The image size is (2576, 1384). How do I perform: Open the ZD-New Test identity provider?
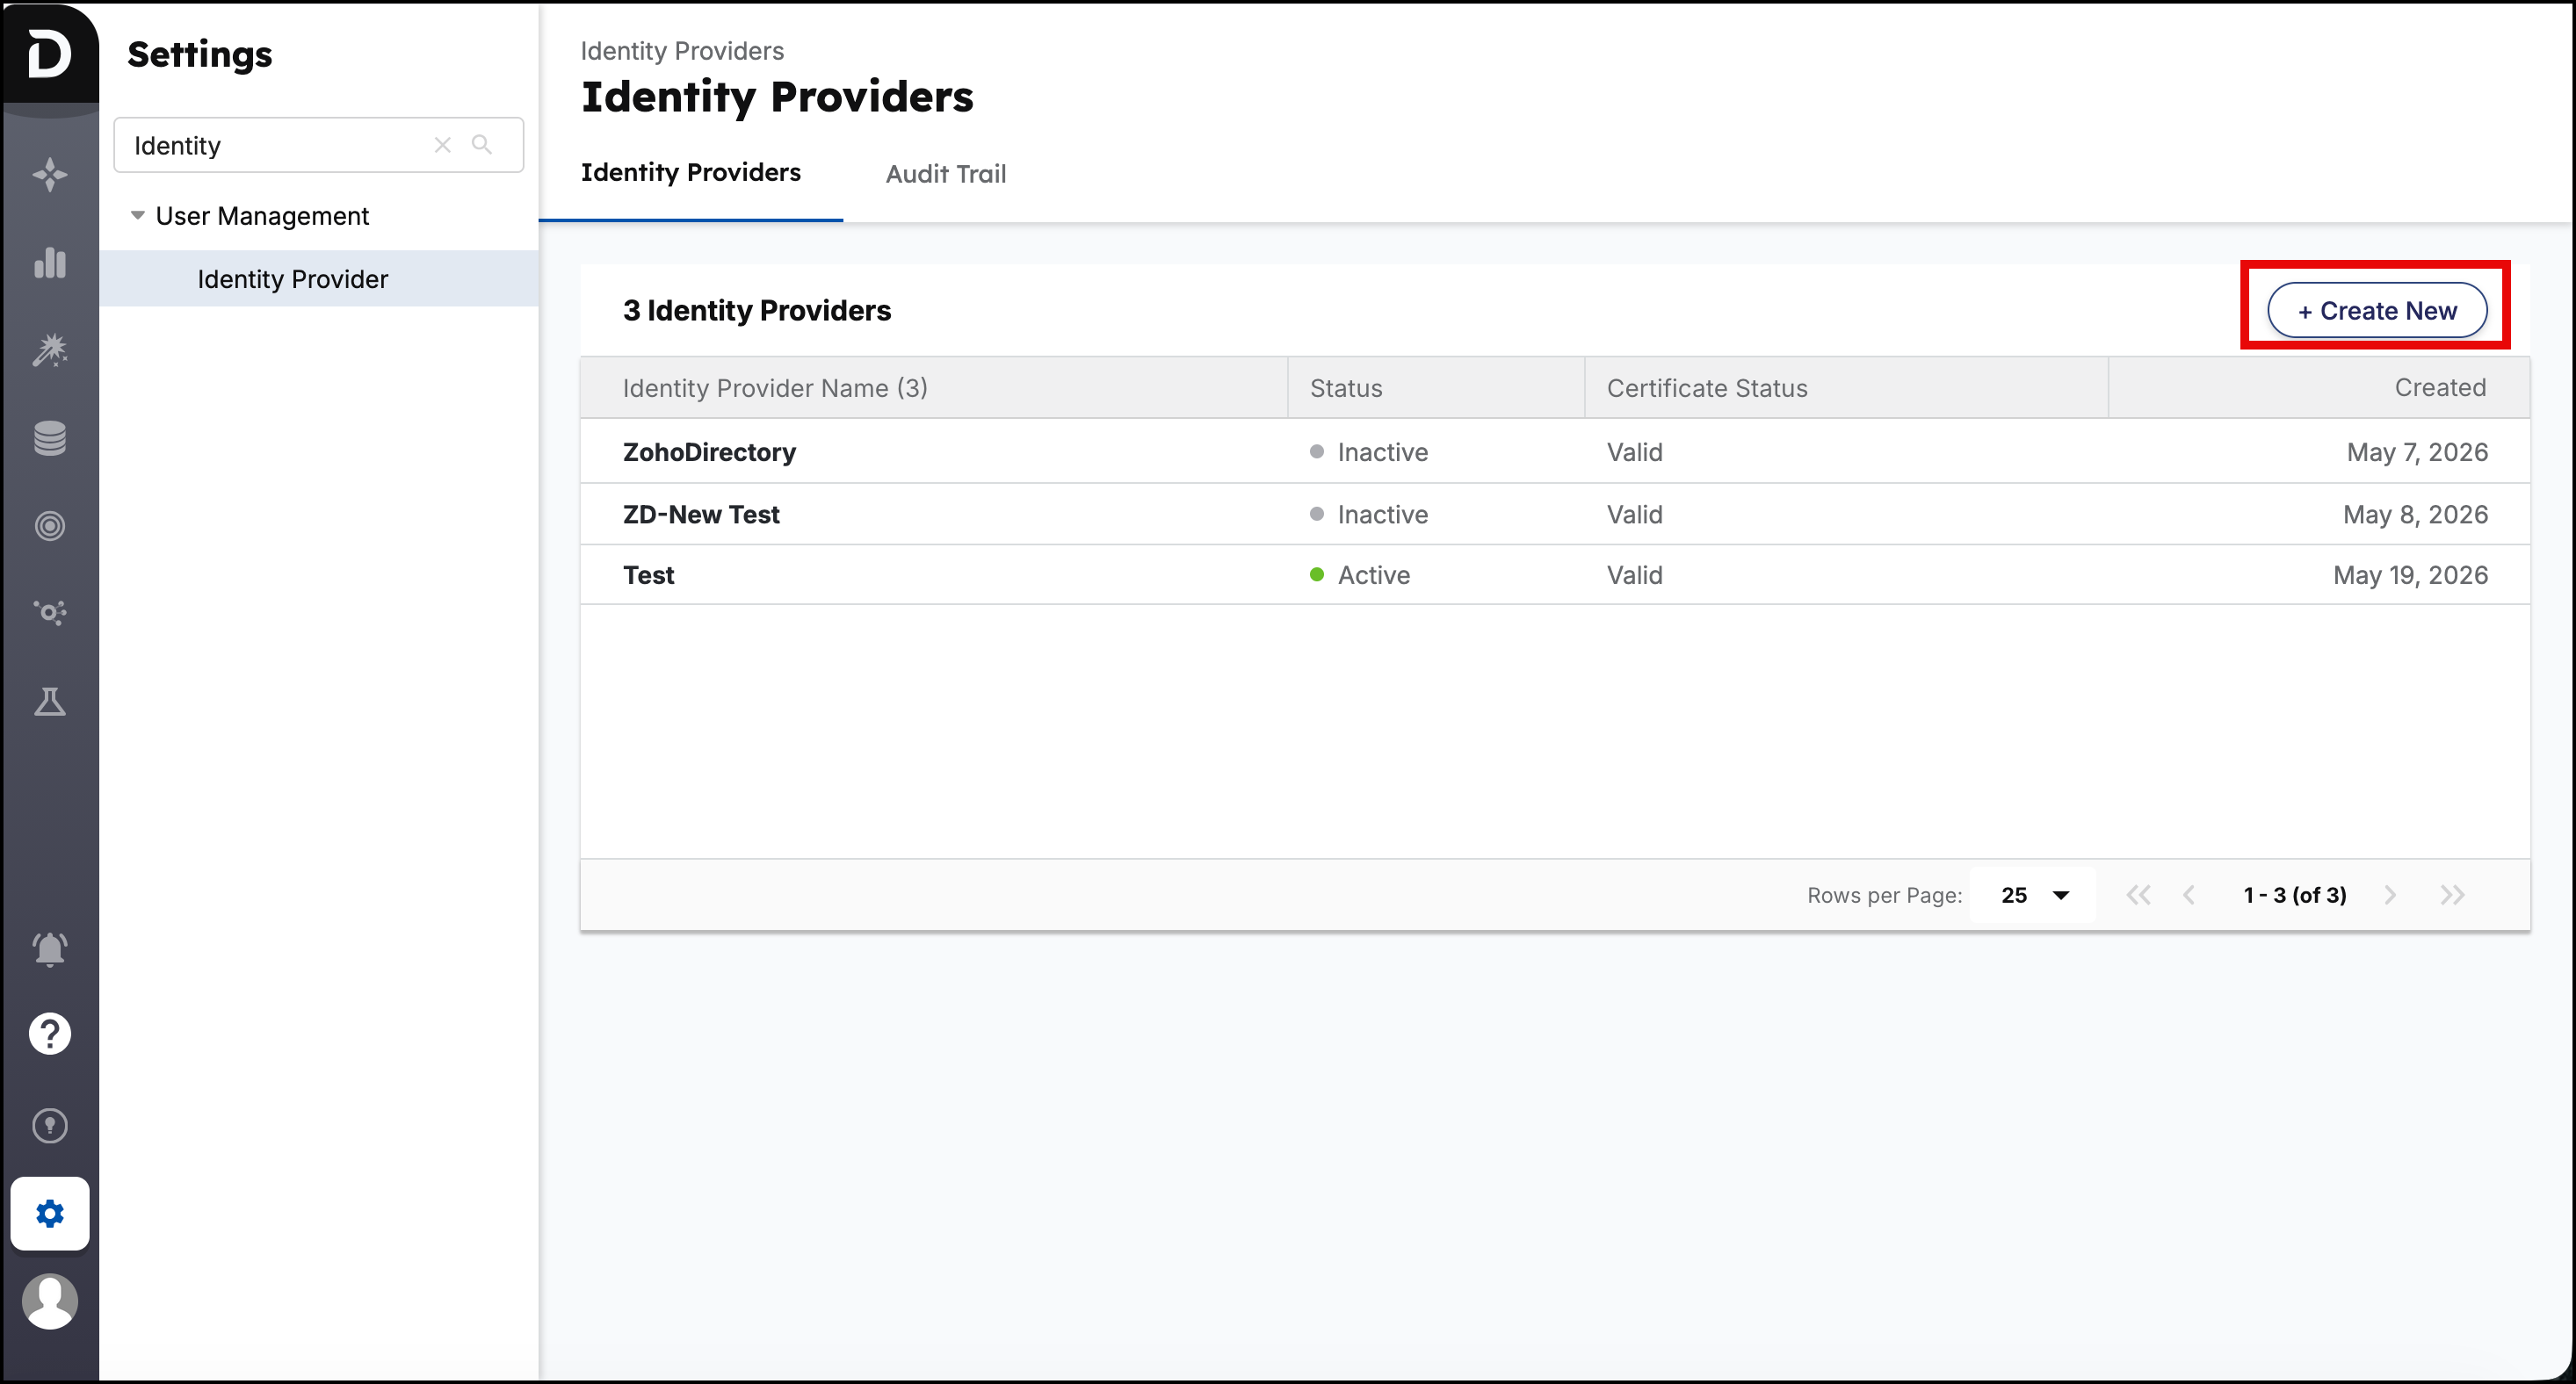coord(701,515)
